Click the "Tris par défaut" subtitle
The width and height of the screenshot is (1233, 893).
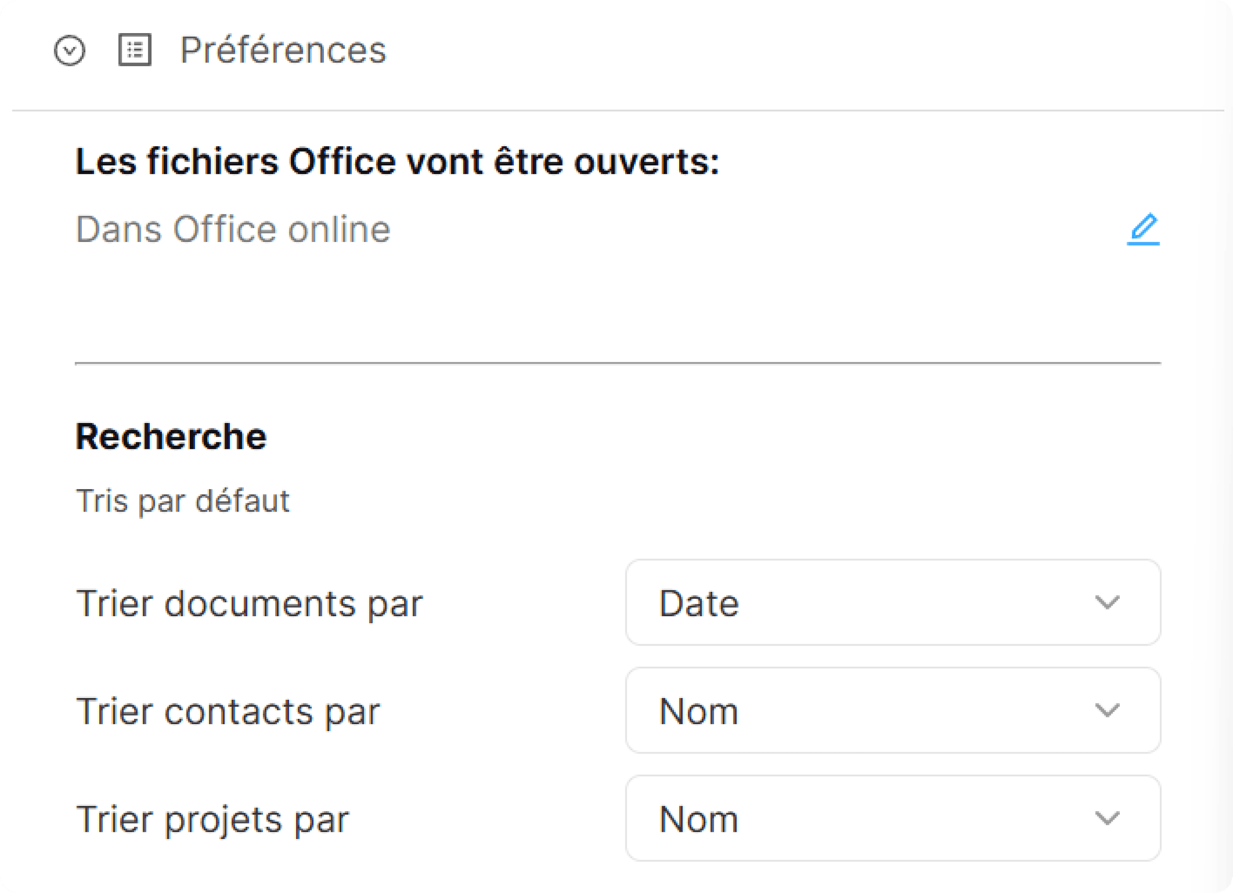pyautogui.click(x=182, y=501)
